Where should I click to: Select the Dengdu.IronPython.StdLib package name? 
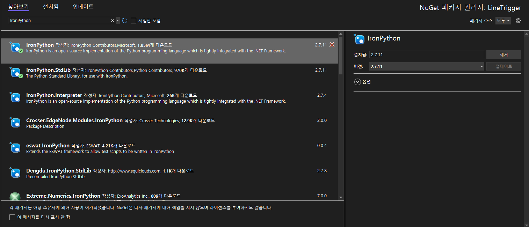[x=59, y=171]
